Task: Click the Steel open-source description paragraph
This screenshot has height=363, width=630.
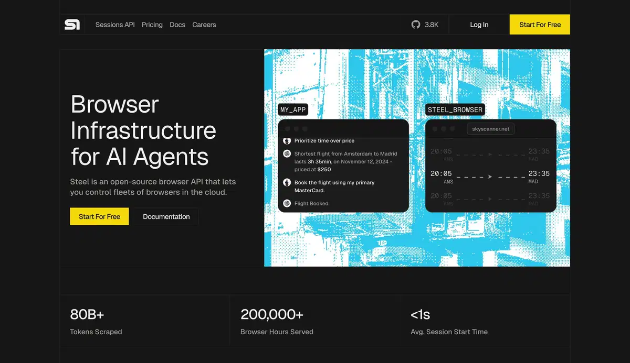Action: pos(153,187)
